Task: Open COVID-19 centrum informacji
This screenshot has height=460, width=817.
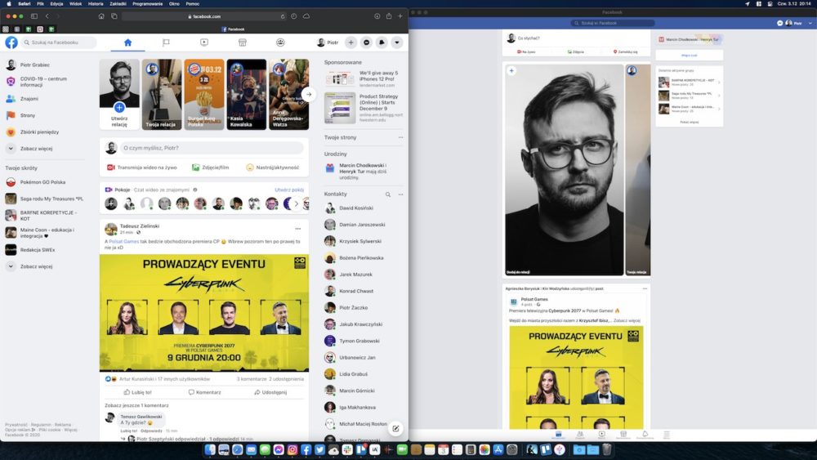Action: pos(44,82)
